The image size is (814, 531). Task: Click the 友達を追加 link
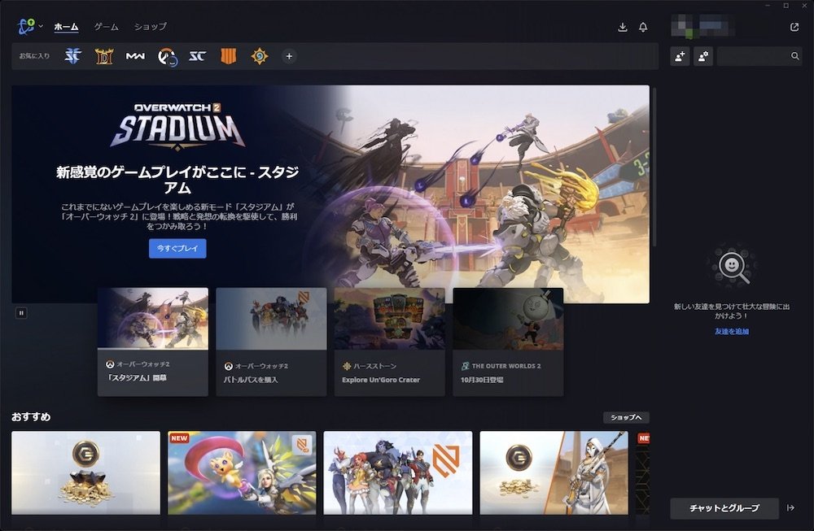pyautogui.click(x=732, y=331)
